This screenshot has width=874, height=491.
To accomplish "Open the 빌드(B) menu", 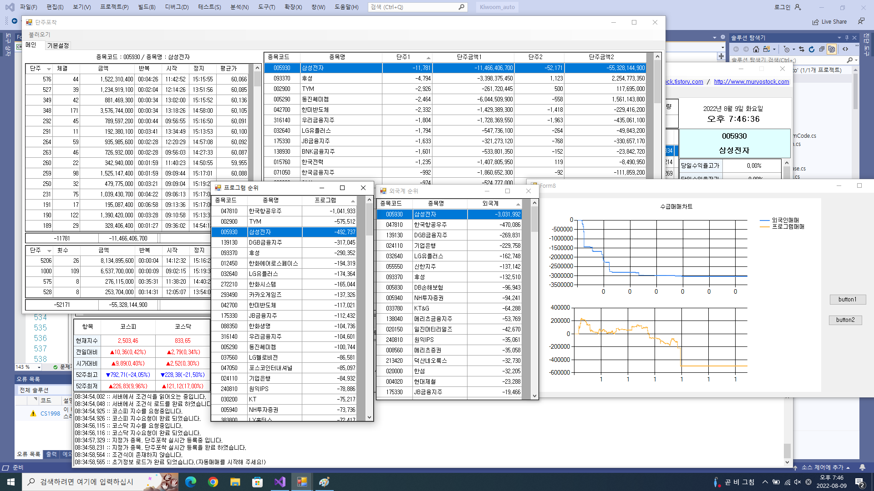I will point(147,7).
